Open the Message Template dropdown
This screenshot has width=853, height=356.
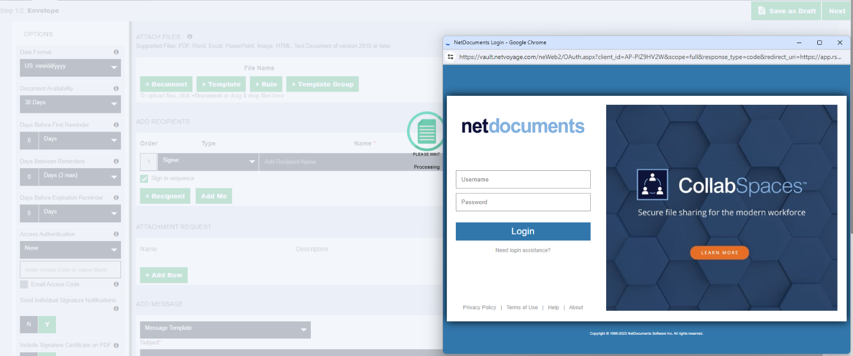[x=226, y=330]
